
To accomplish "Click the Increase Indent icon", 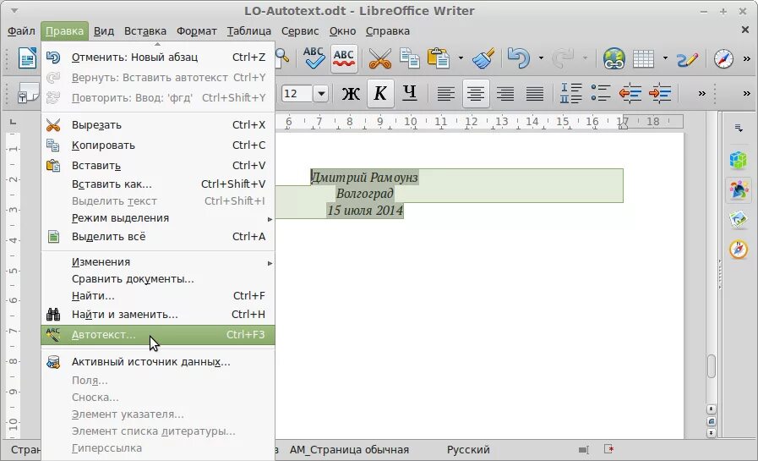I will point(660,93).
